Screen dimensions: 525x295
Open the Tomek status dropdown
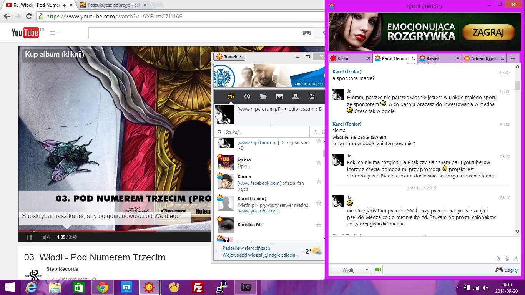point(229,57)
